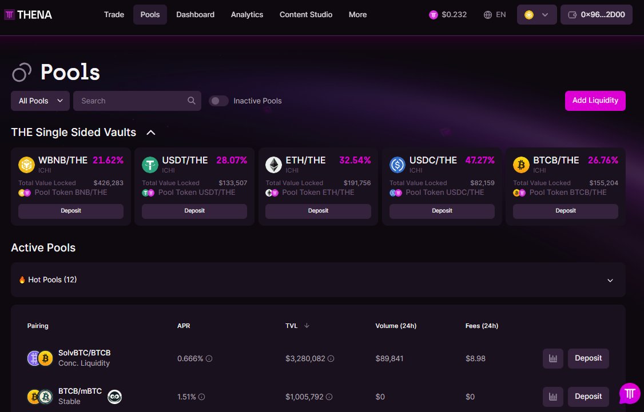Expand the Hot Pools (12) chevron
This screenshot has height=412, width=644.
(x=610, y=280)
